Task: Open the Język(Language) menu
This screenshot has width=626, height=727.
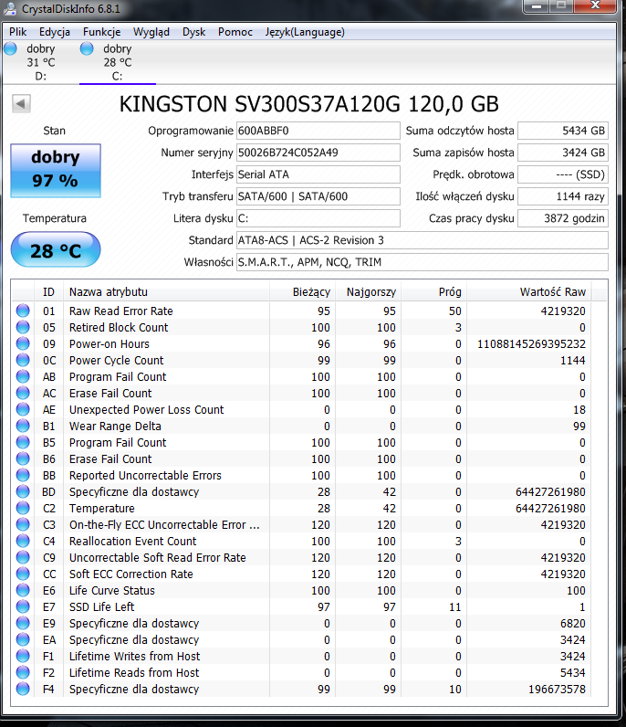Action: coord(305,32)
